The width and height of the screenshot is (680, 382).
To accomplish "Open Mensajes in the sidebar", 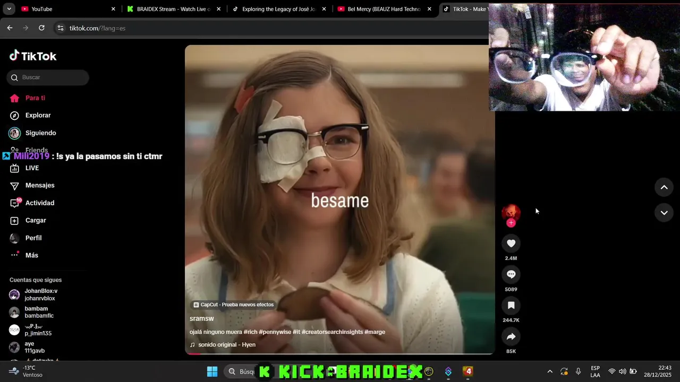I will [x=40, y=185].
